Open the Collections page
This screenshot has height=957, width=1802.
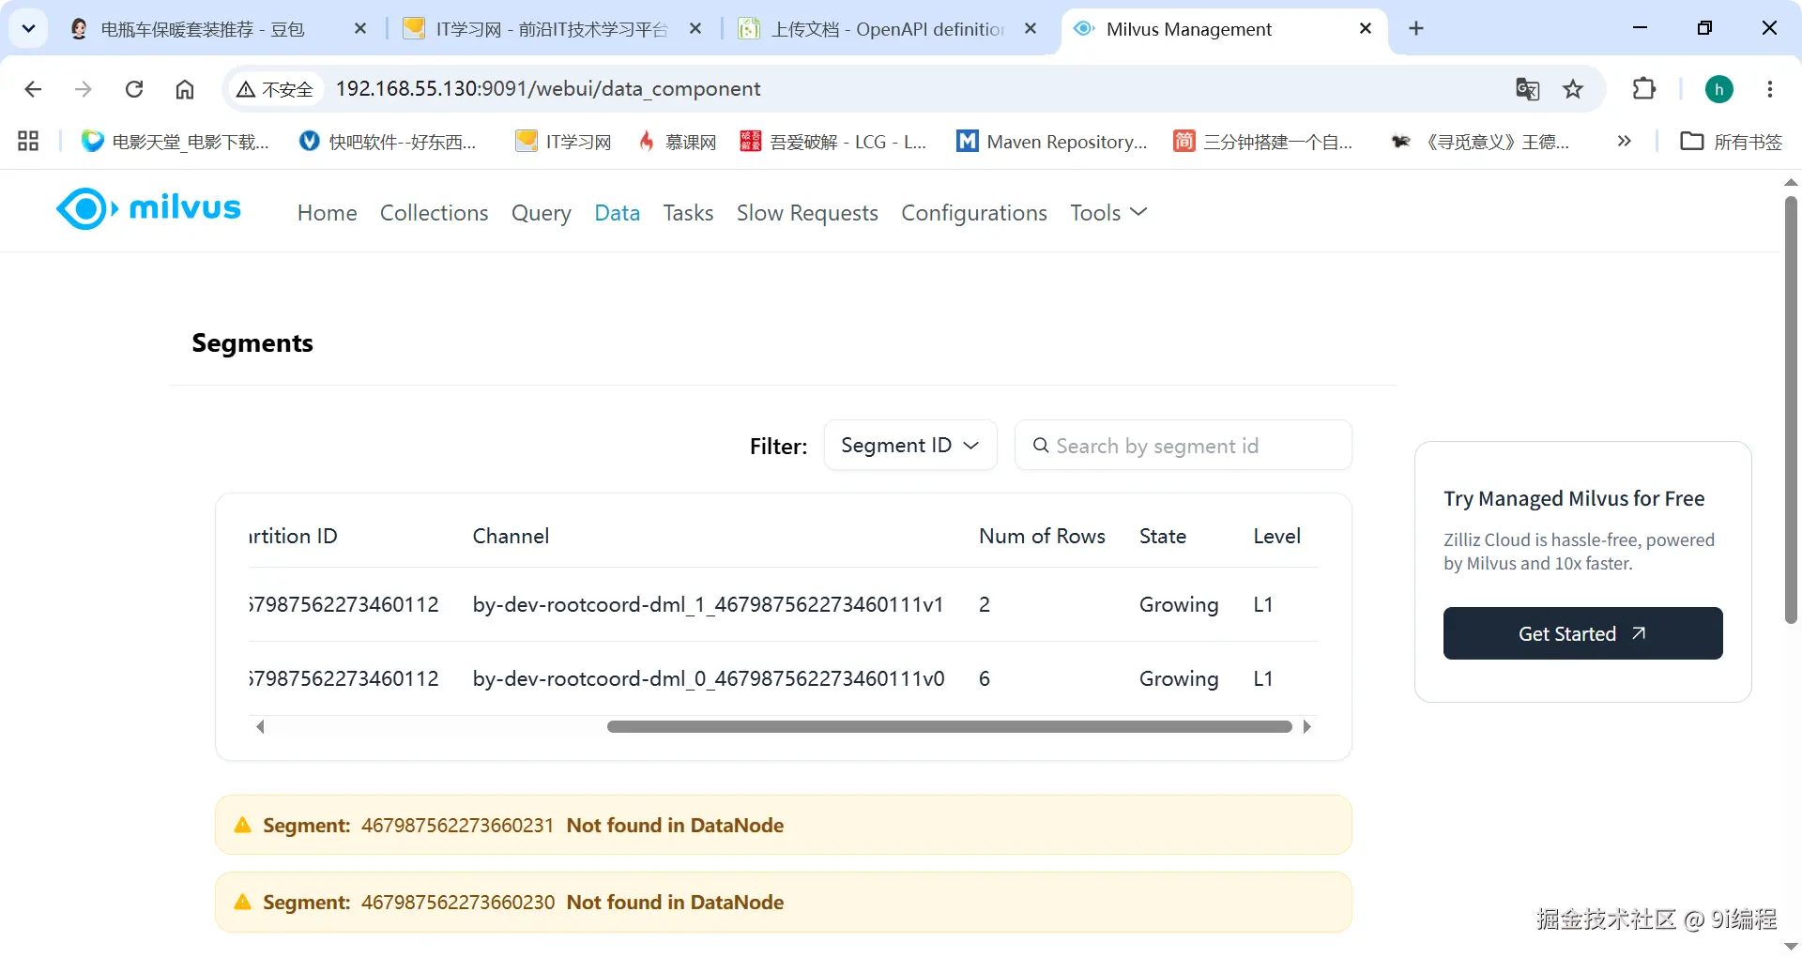[x=434, y=213]
